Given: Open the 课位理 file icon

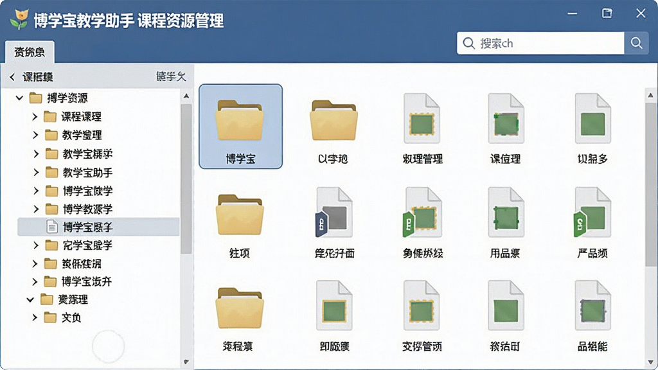Looking at the screenshot, I should (506, 118).
